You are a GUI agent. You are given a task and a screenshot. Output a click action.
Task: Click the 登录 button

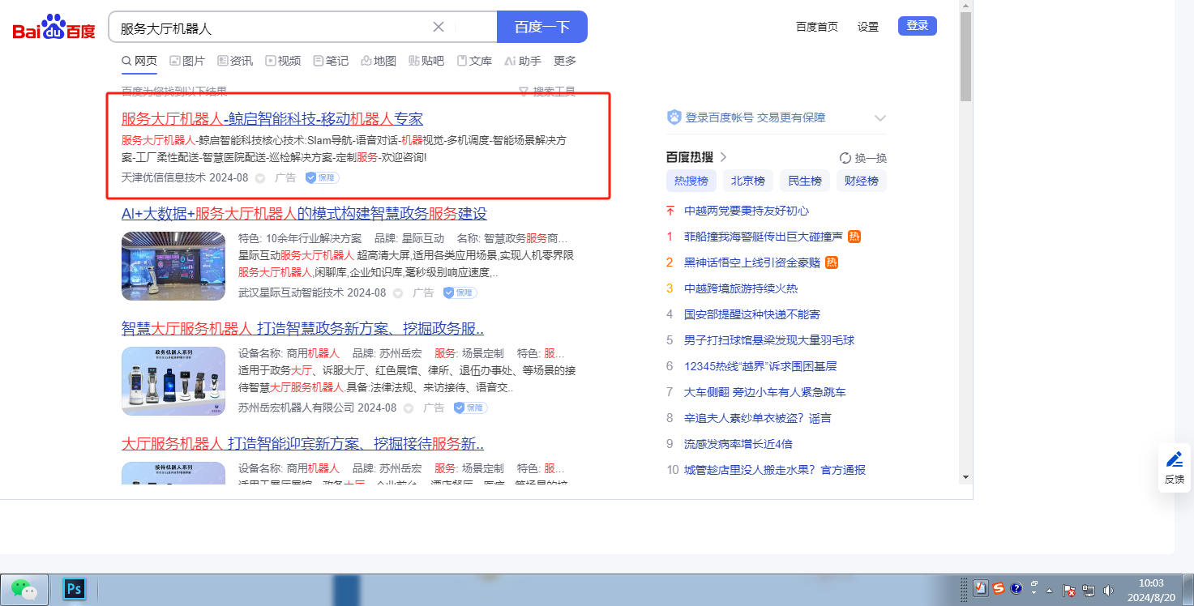[x=918, y=26]
